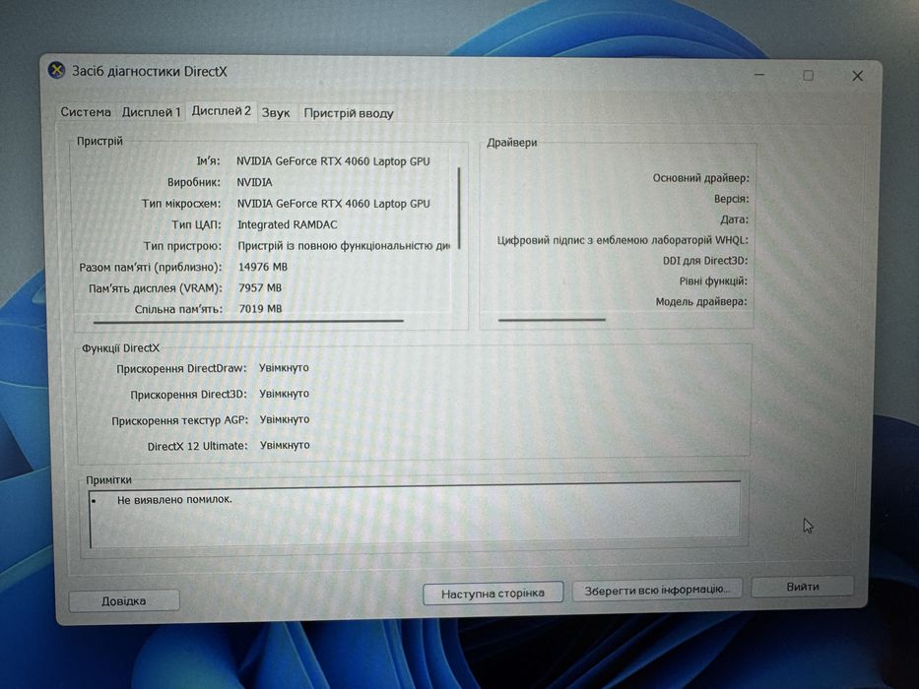Screen dimensions: 919x689
Task: Click the Вийти button
Action: [x=803, y=586]
